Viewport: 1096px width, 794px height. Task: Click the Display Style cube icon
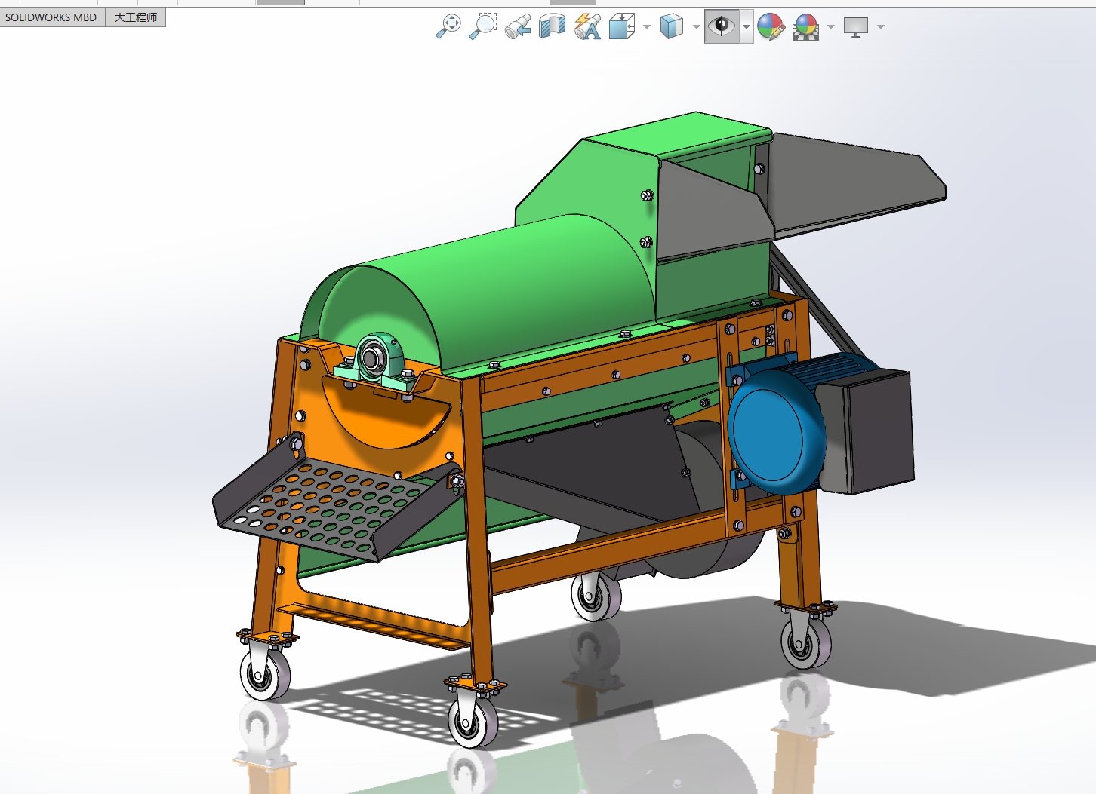671,26
